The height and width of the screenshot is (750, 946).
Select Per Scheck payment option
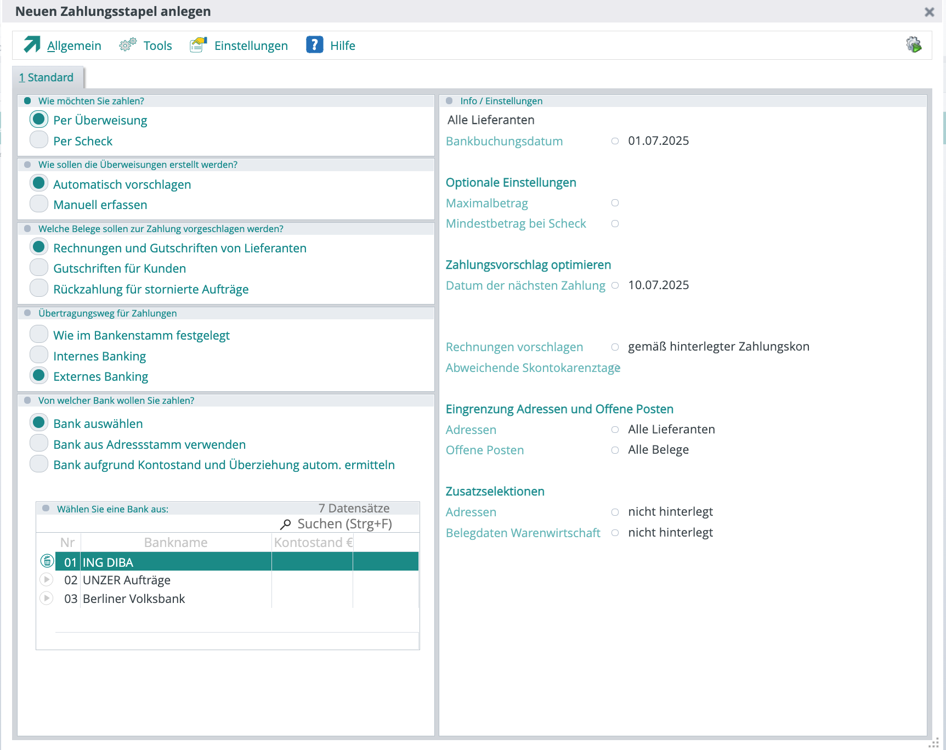pos(39,139)
